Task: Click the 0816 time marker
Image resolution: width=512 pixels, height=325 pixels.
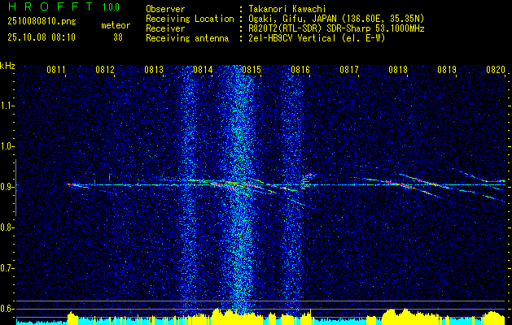Action: click(x=300, y=69)
